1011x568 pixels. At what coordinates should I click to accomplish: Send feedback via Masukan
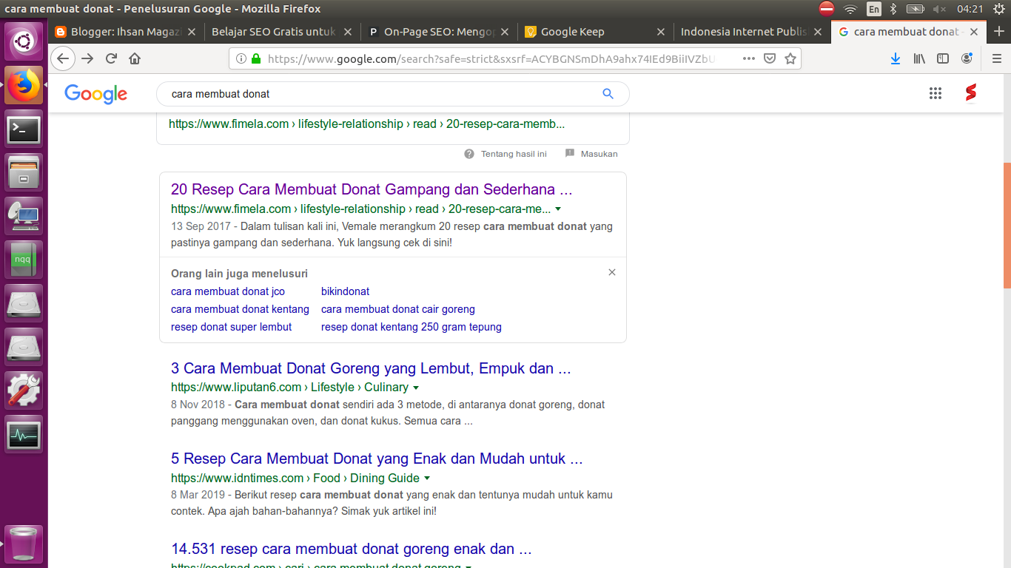[x=591, y=154]
